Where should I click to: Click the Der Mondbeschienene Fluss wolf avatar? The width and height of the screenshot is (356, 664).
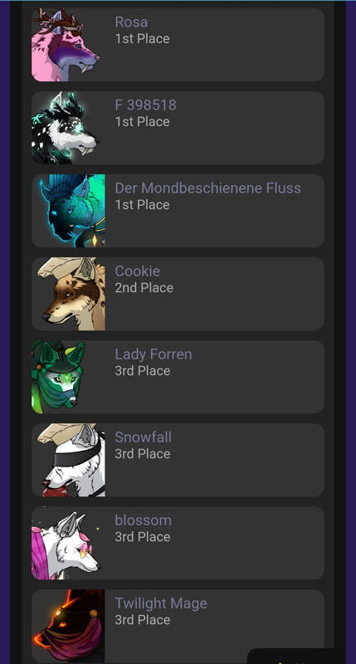(68, 211)
